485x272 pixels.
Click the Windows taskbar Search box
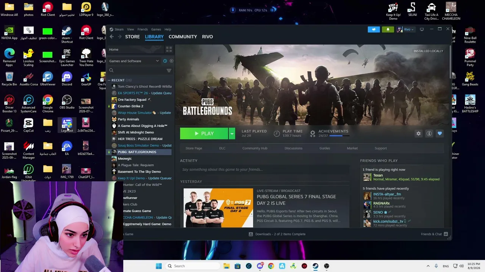point(192,266)
